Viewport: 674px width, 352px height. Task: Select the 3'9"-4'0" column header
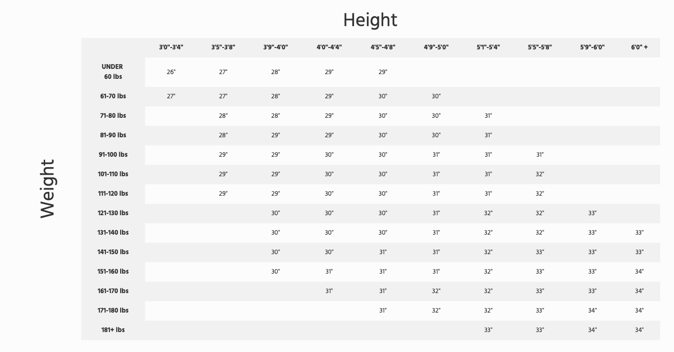click(x=276, y=48)
